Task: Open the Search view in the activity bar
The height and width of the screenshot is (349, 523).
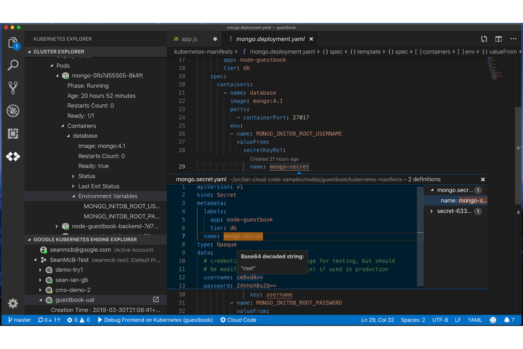Action: click(x=13, y=65)
